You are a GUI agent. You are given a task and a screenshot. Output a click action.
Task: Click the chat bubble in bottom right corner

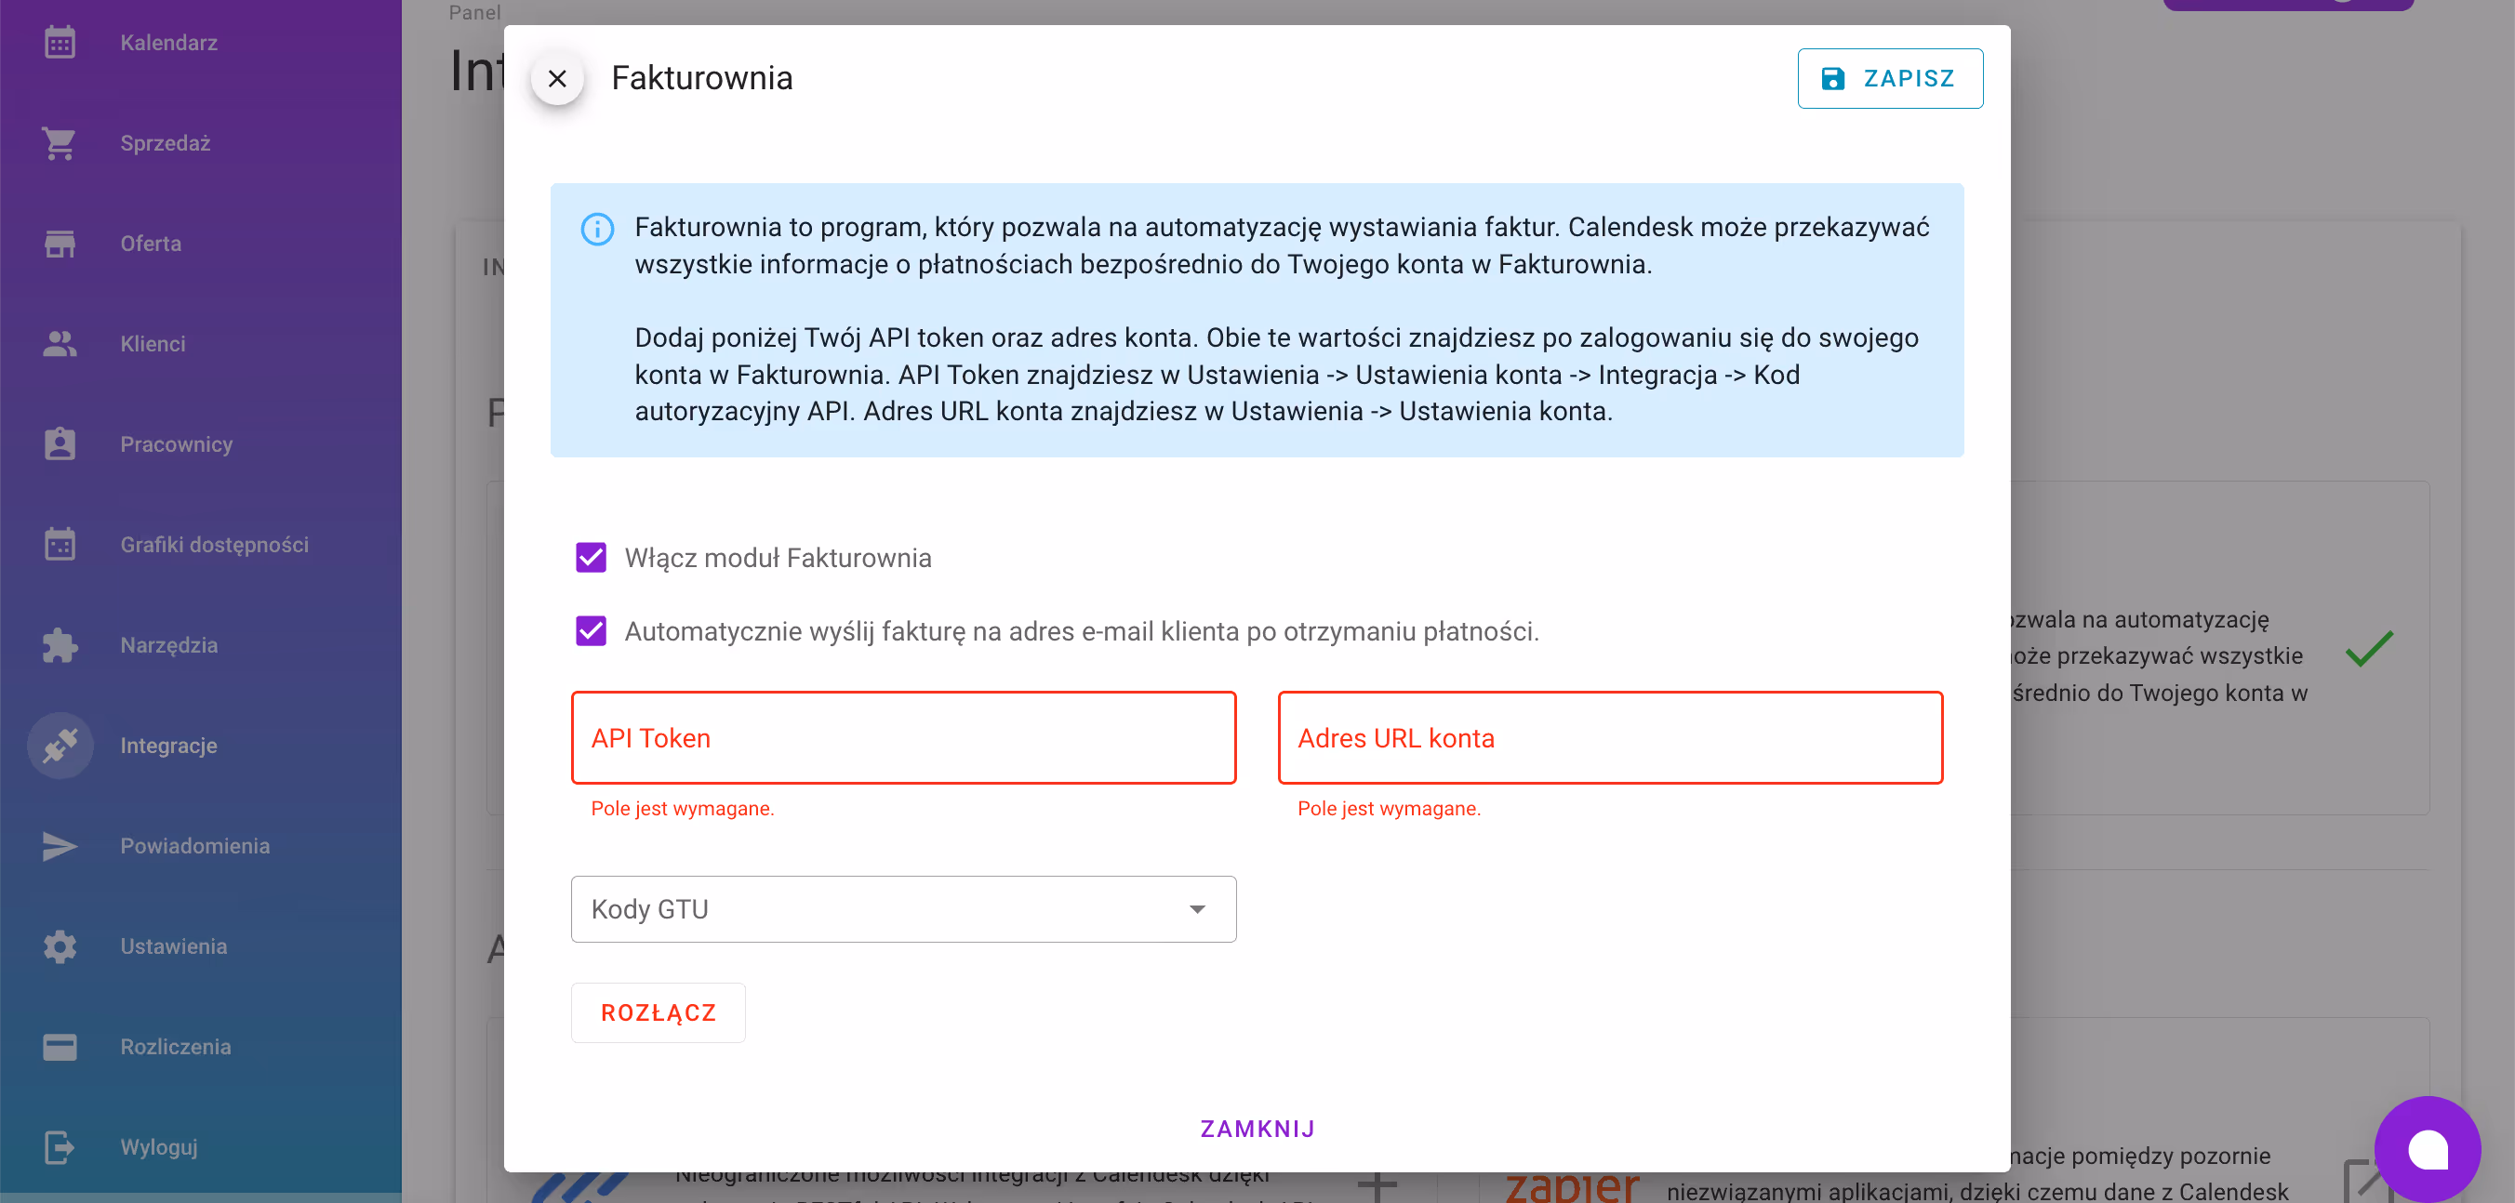[x=2430, y=1149]
